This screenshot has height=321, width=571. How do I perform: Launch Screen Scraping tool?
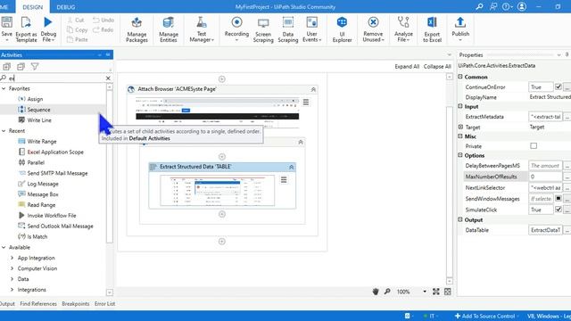(263, 29)
